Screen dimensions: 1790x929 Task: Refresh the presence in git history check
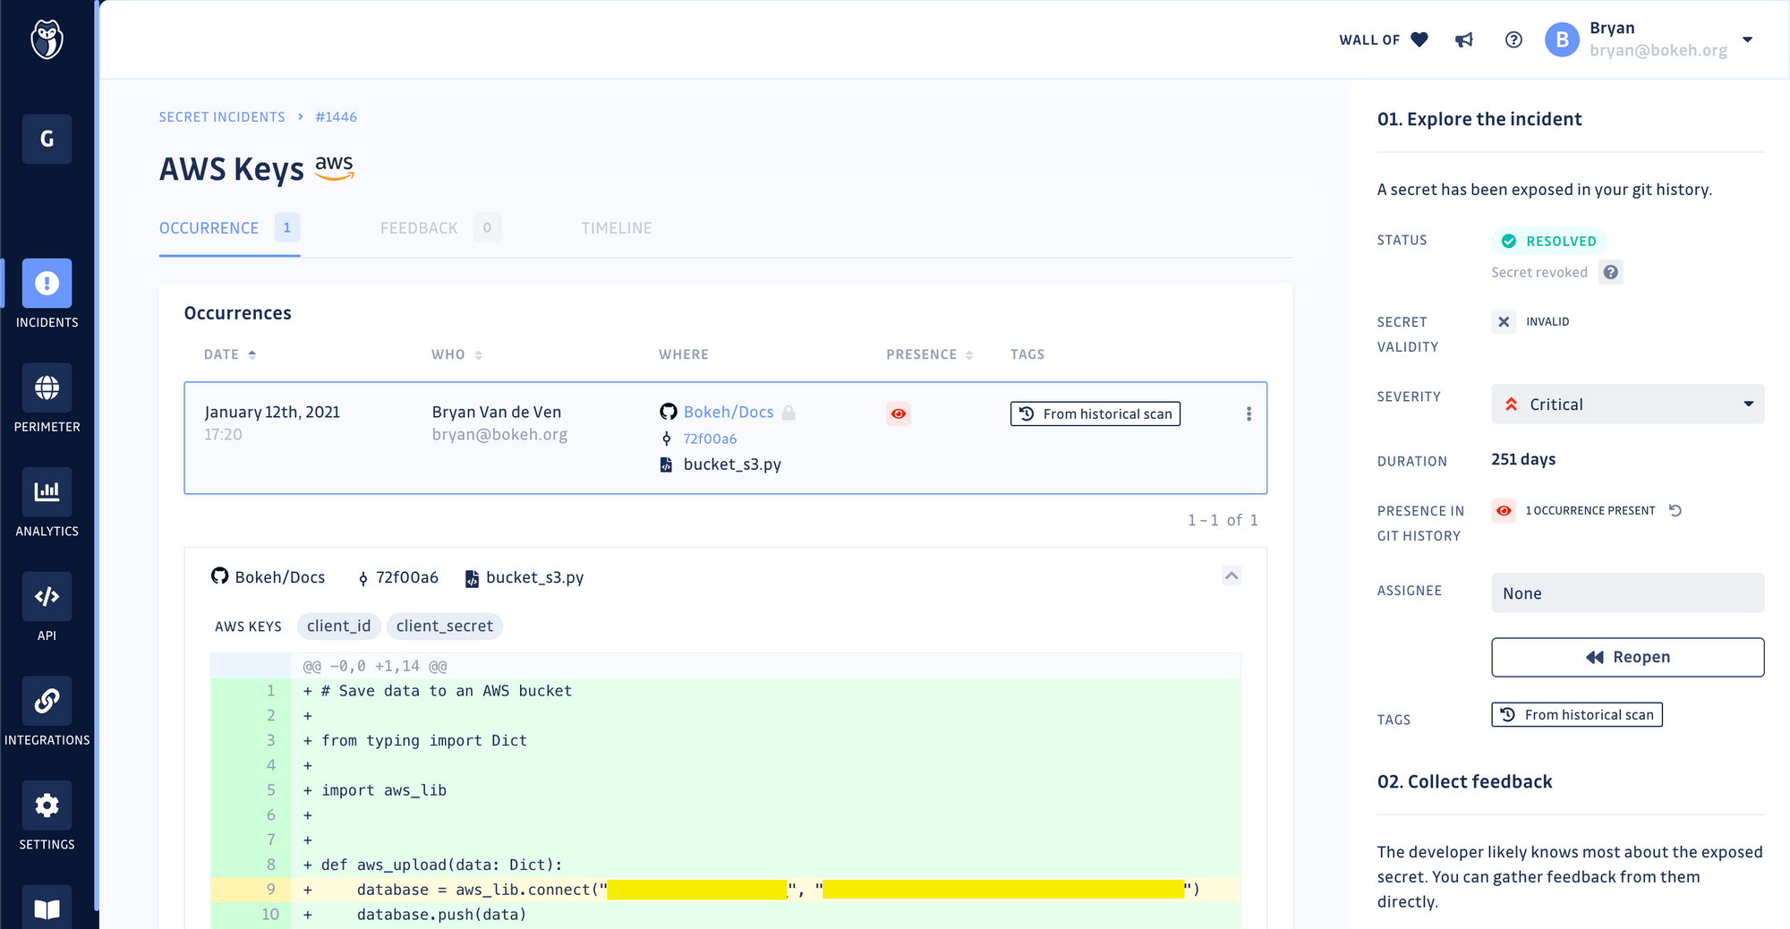pos(1675,510)
